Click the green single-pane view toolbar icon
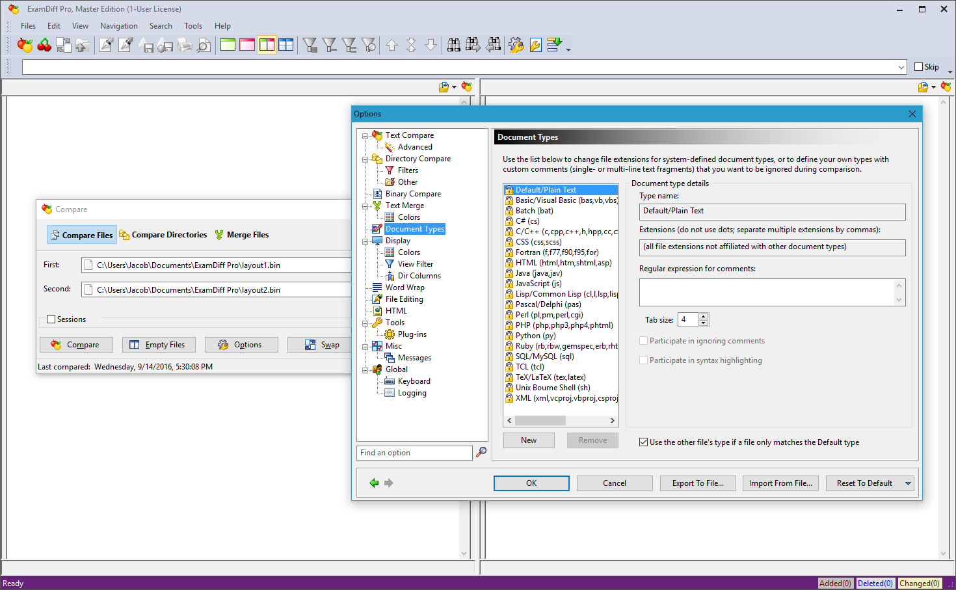Viewport: 956px width, 590px height. [x=228, y=45]
